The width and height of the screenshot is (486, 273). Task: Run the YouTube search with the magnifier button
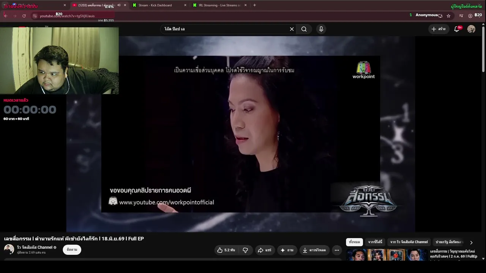click(304, 29)
